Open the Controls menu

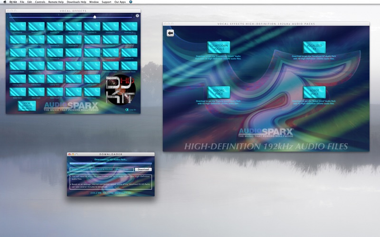coord(40,2)
